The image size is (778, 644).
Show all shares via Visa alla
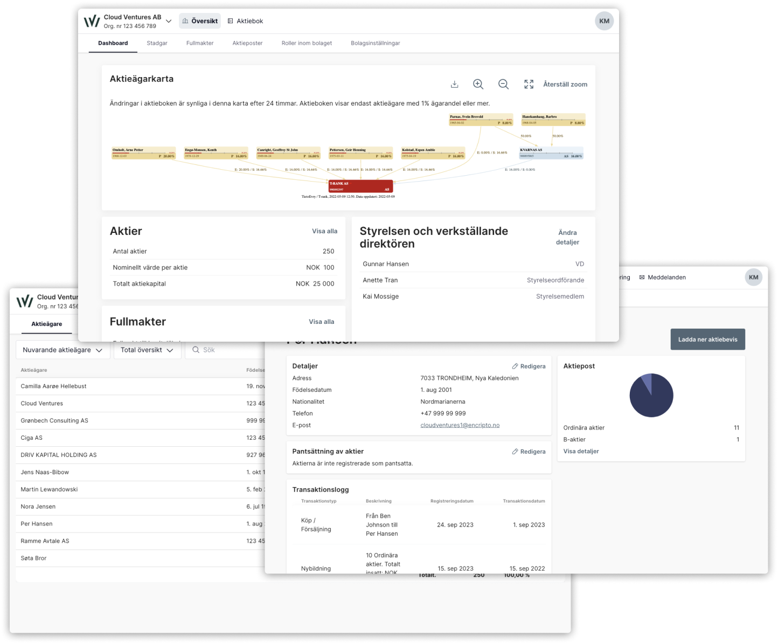point(324,231)
